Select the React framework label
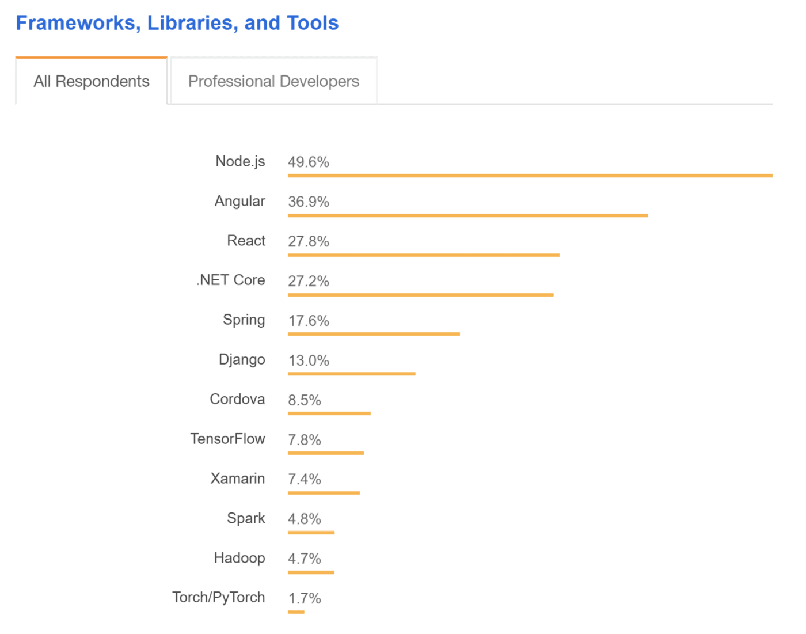This screenshot has width=806, height=634. [246, 241]
